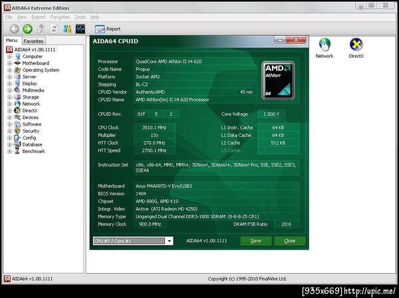The width and height of the screenshot is (399, 298).
Task: Go forward with the green arrow icon
Action: tap(27, 29)
